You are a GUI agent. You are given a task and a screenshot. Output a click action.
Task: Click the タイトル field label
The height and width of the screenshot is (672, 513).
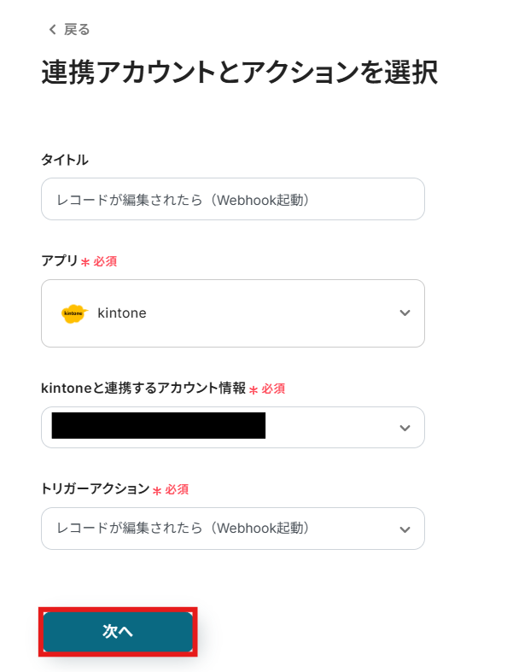click(65, 160)
